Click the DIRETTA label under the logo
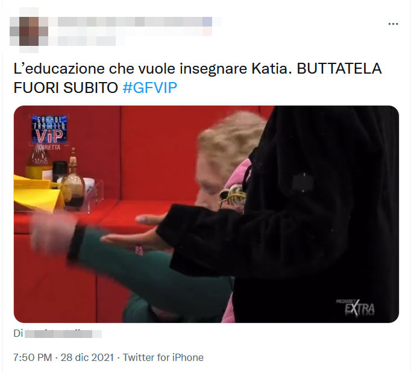411x373 pixels. [x=49, y=147]
